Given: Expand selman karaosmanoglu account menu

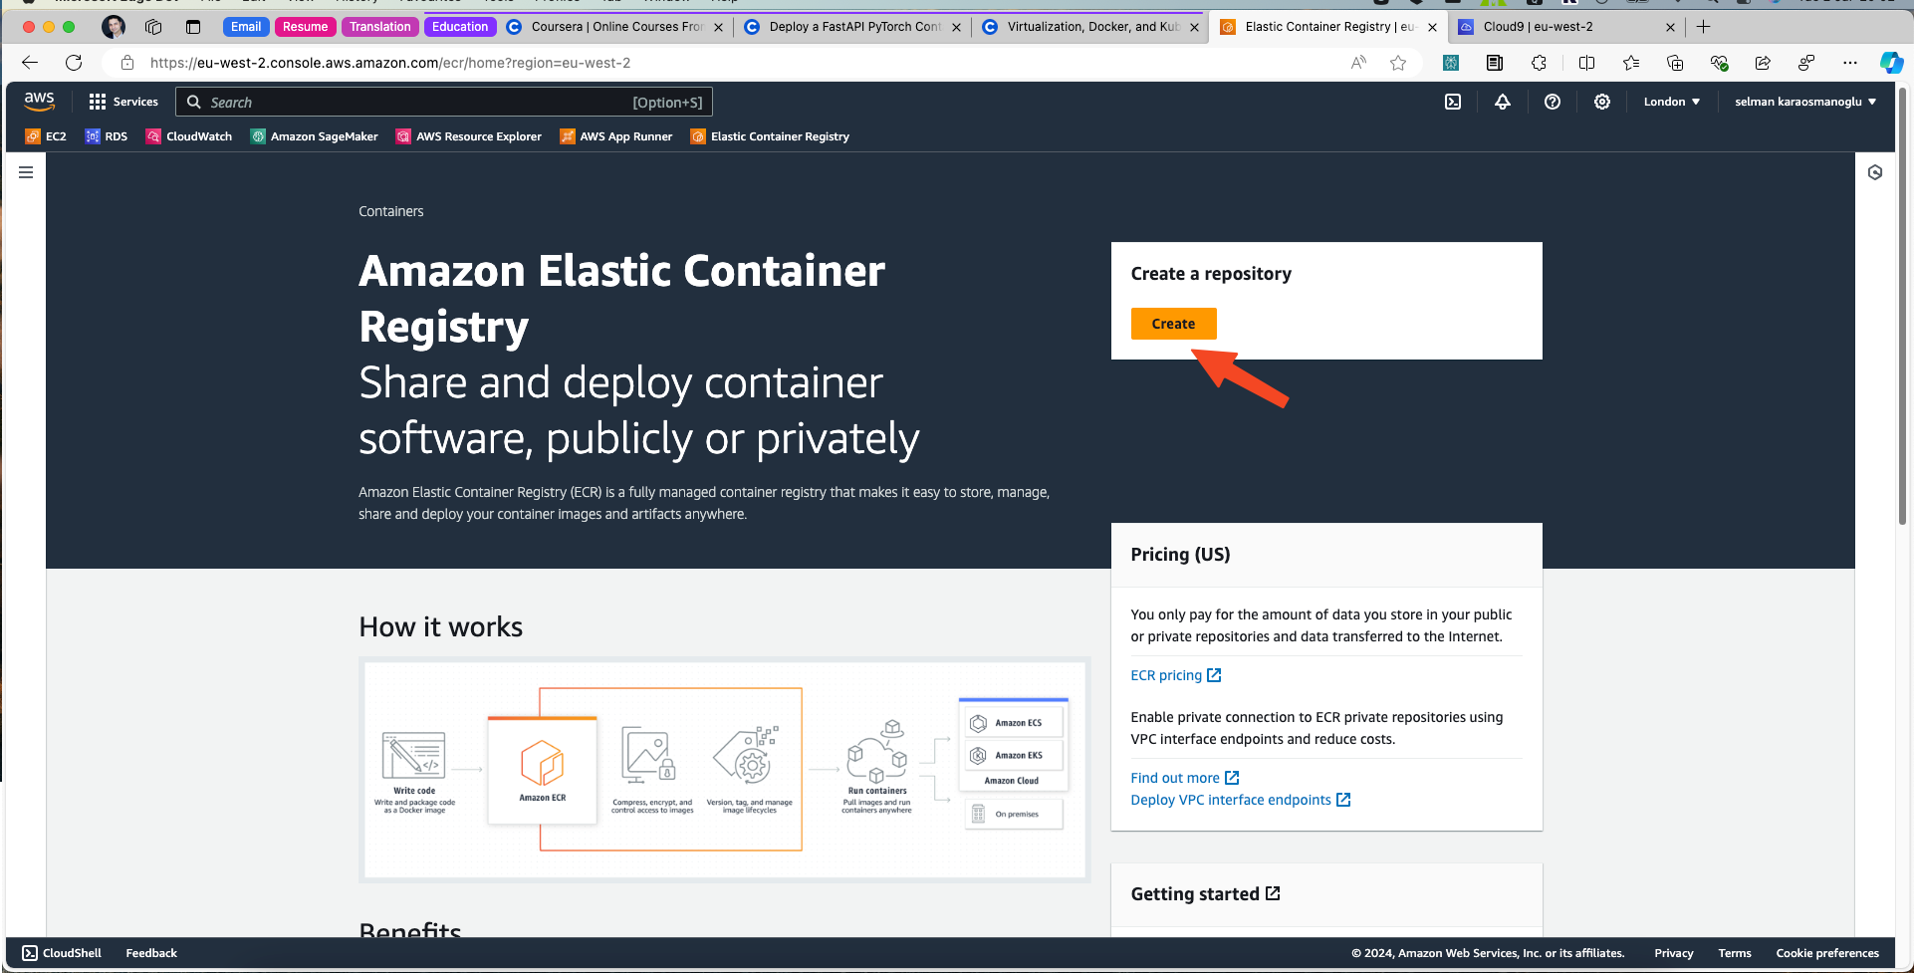Looking at the screenshot, I should click(1805, 102).
